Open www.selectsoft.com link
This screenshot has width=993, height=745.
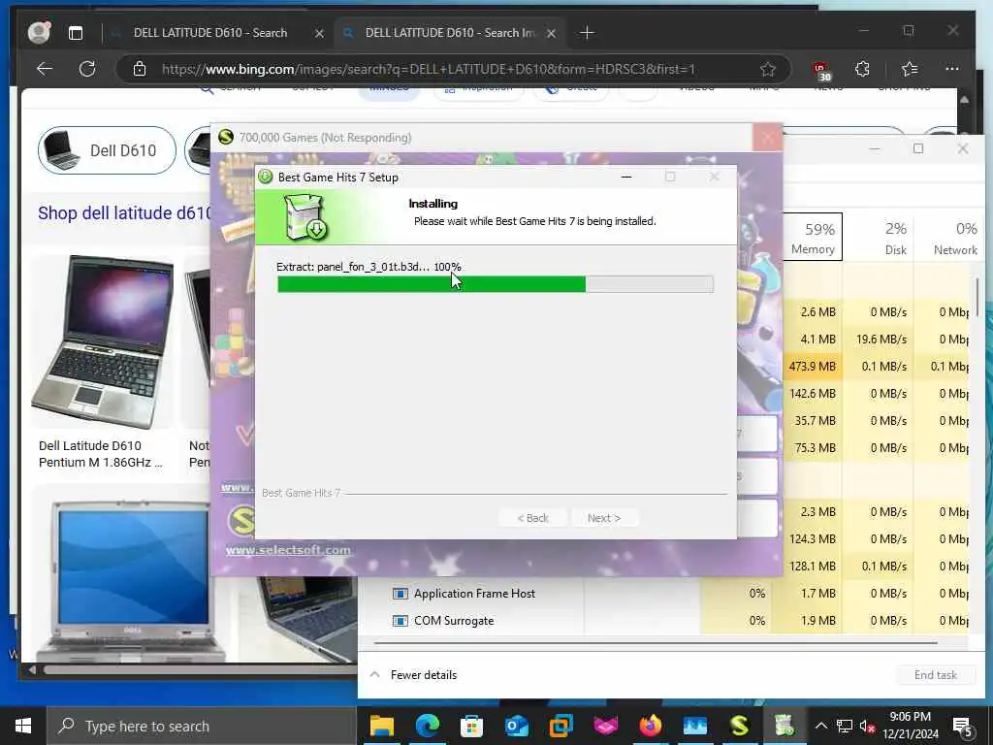(x=288, y=550)
